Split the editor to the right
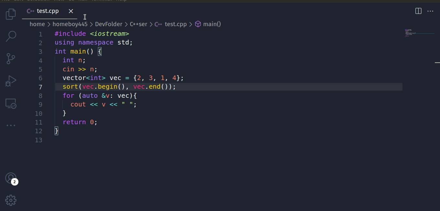This screenshot has height=211, width=440. (418, 11)
